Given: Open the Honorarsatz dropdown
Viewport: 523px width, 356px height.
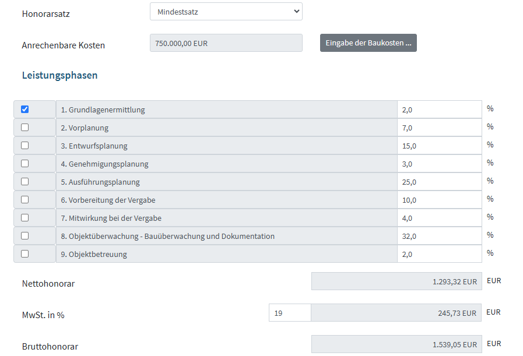Looking at the screenshot, I should [226, 12].
